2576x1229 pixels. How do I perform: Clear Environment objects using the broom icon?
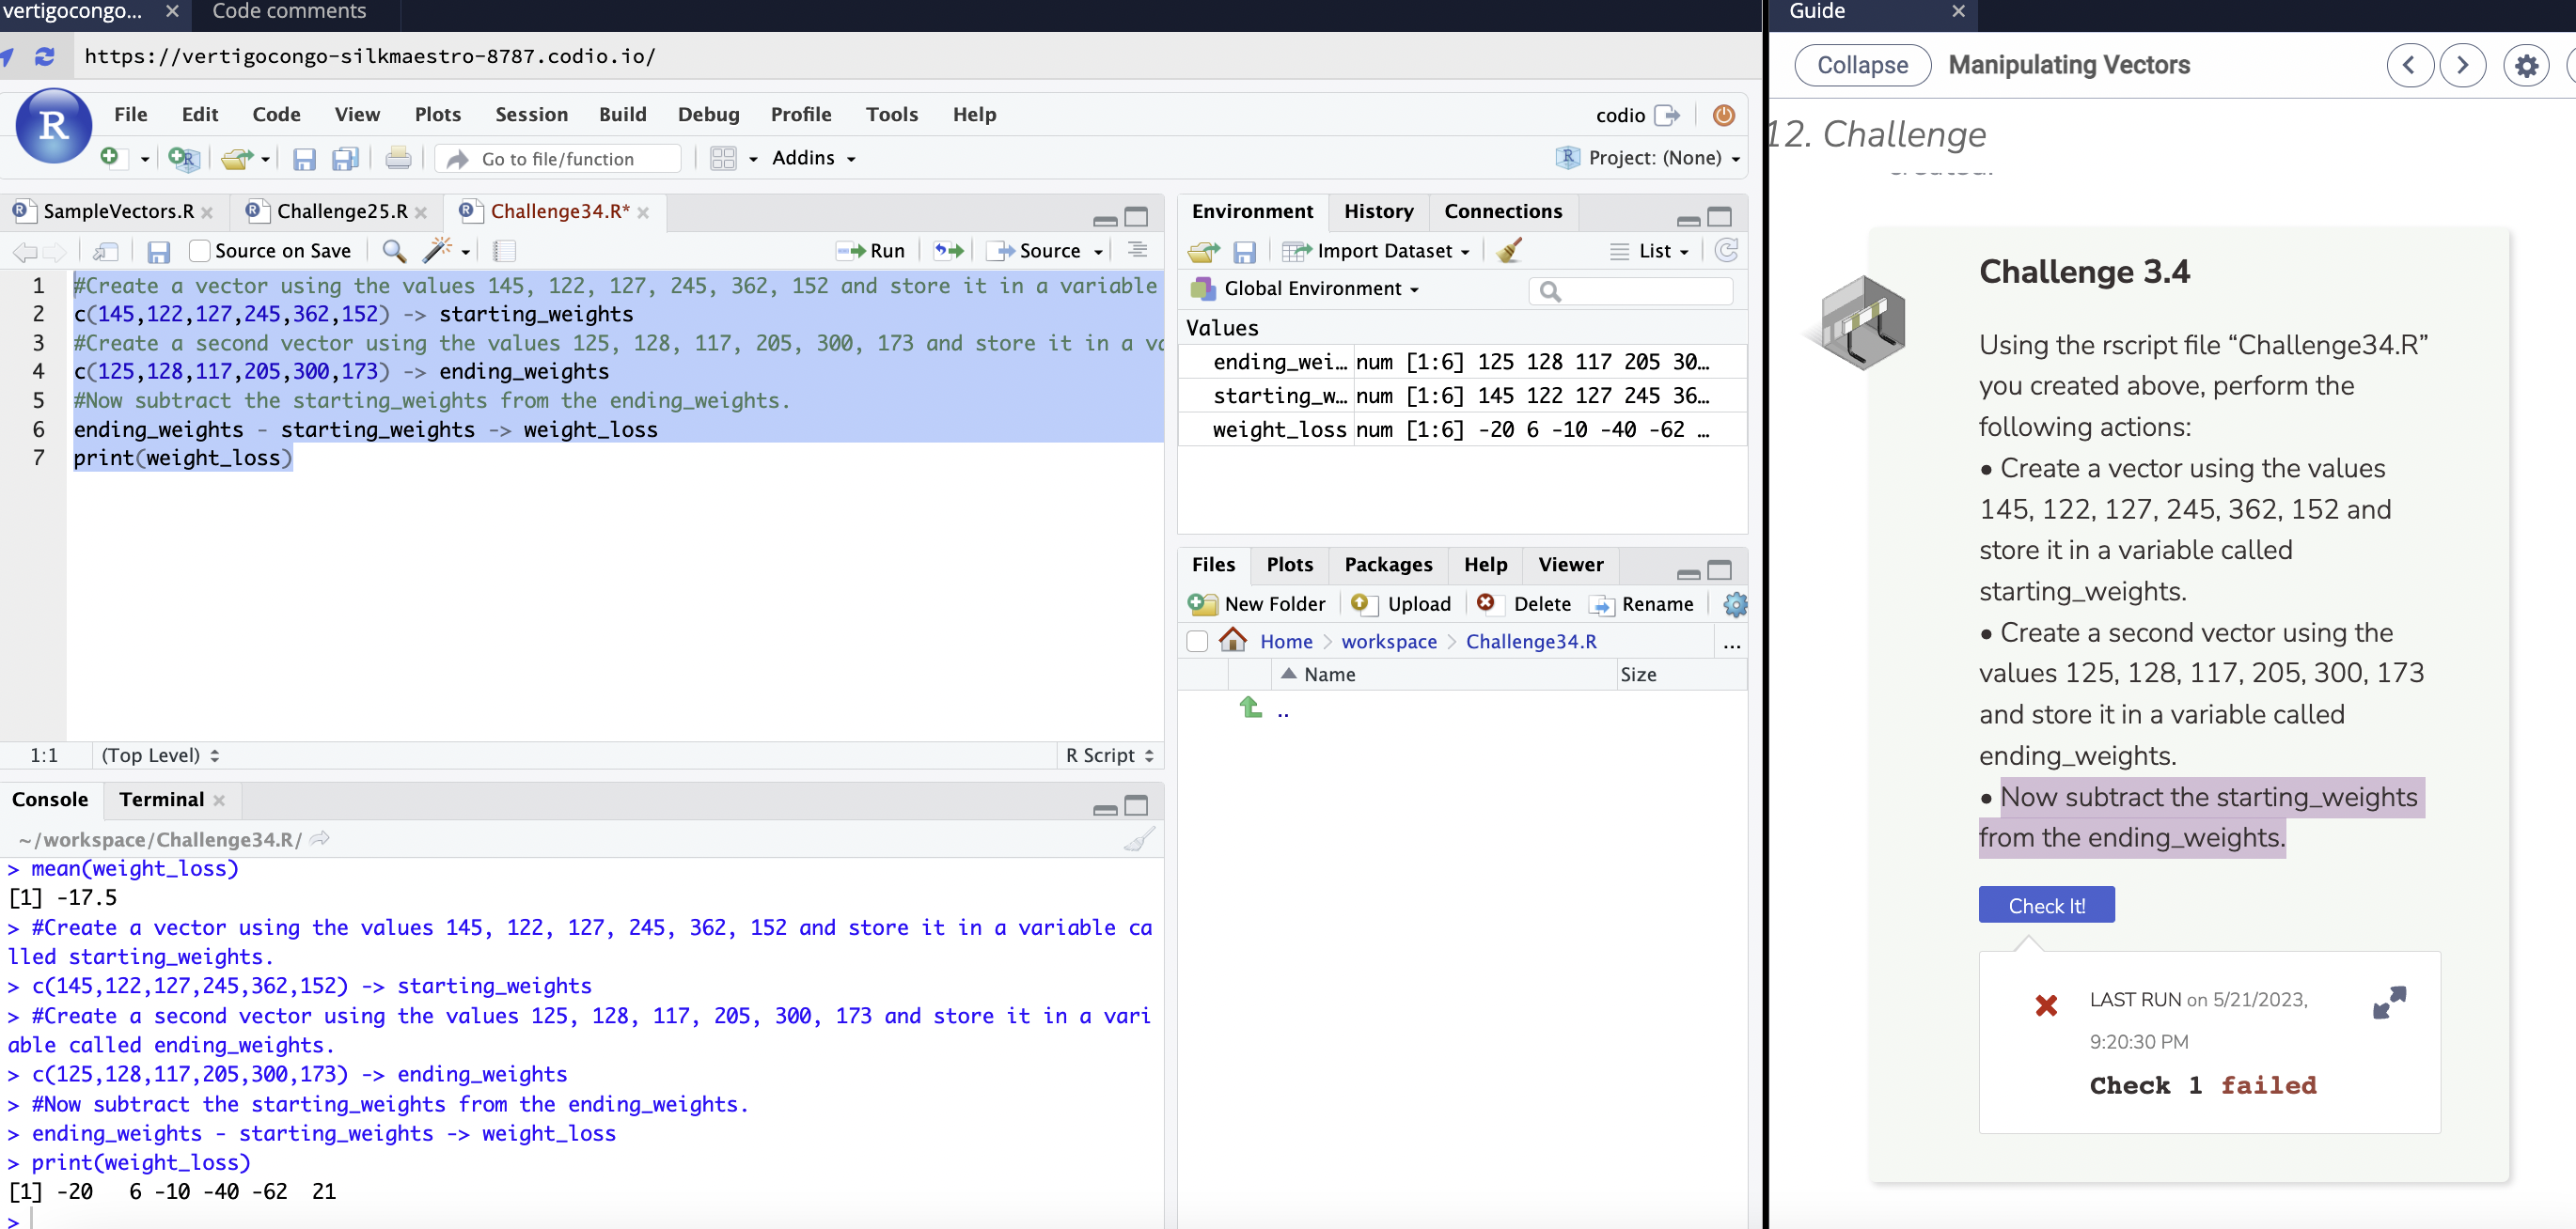tap(1509, 251)
